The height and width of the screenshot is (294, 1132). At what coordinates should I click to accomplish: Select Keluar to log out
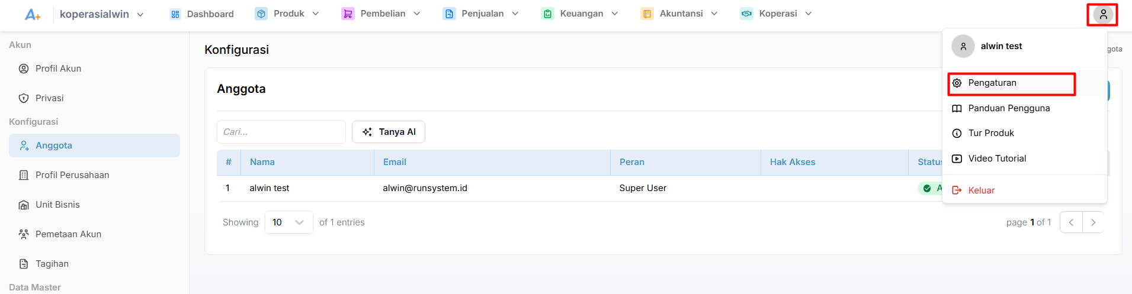1025,190
